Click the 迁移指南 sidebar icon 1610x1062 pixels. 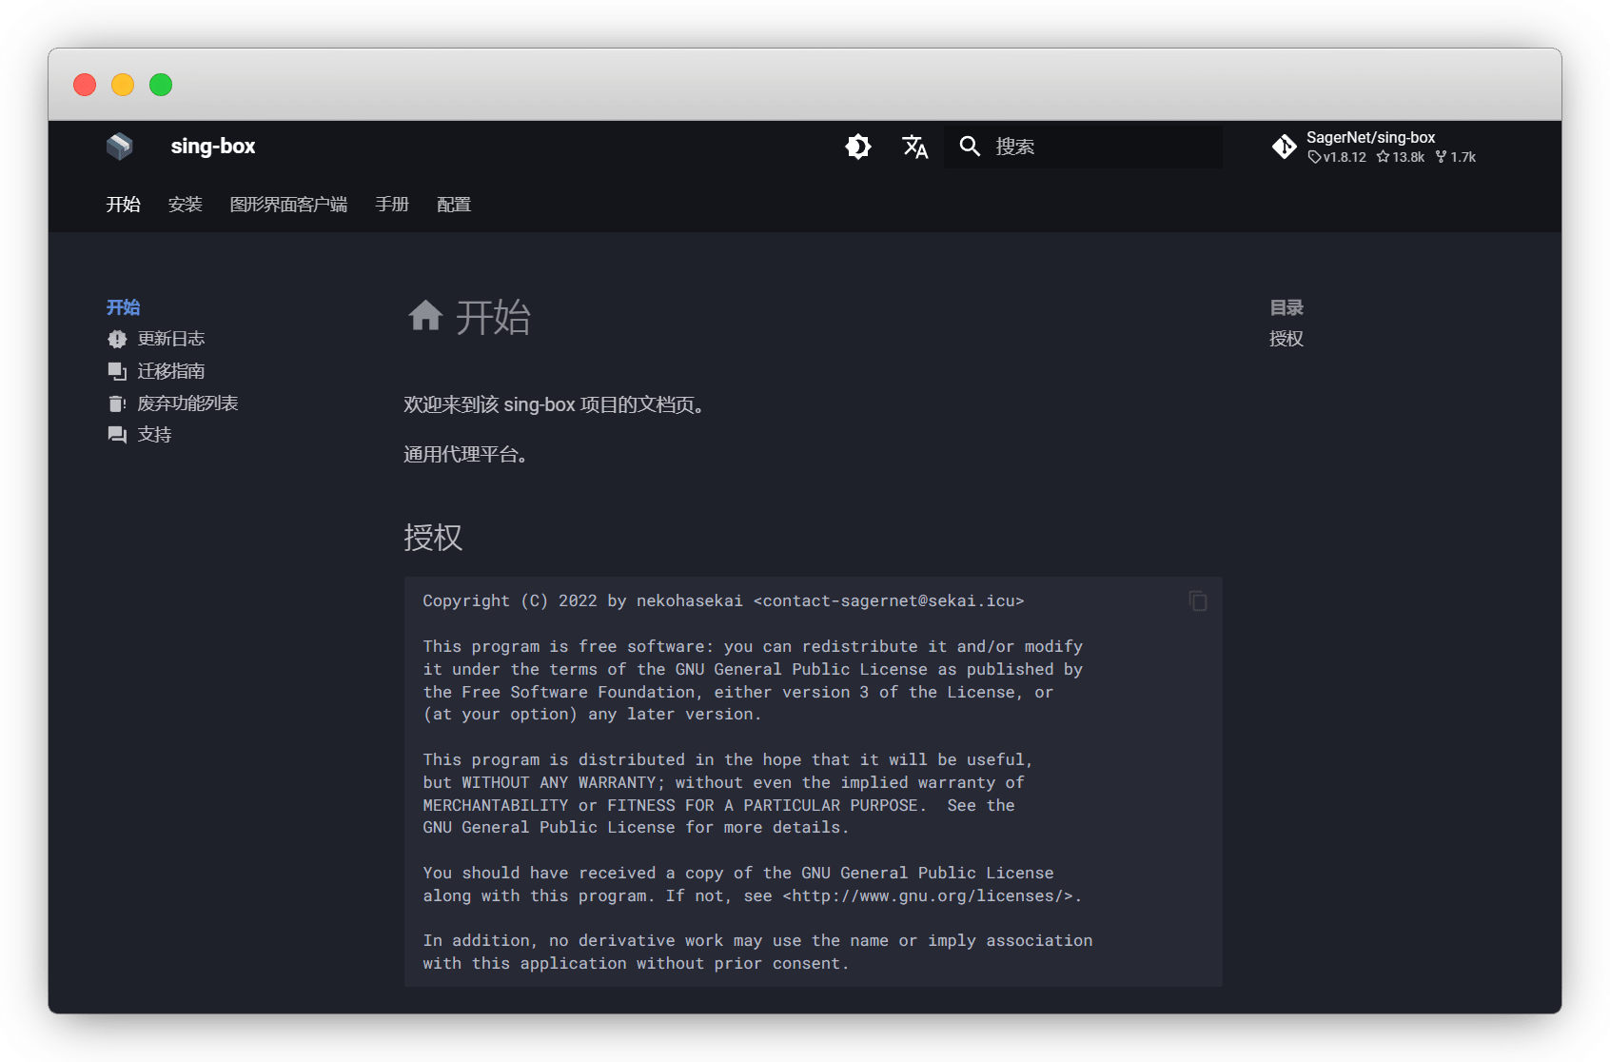(x=117, y=372)
